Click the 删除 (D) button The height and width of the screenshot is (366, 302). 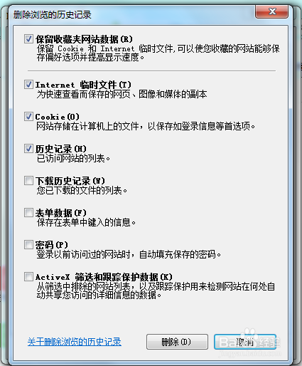point(177,342)
